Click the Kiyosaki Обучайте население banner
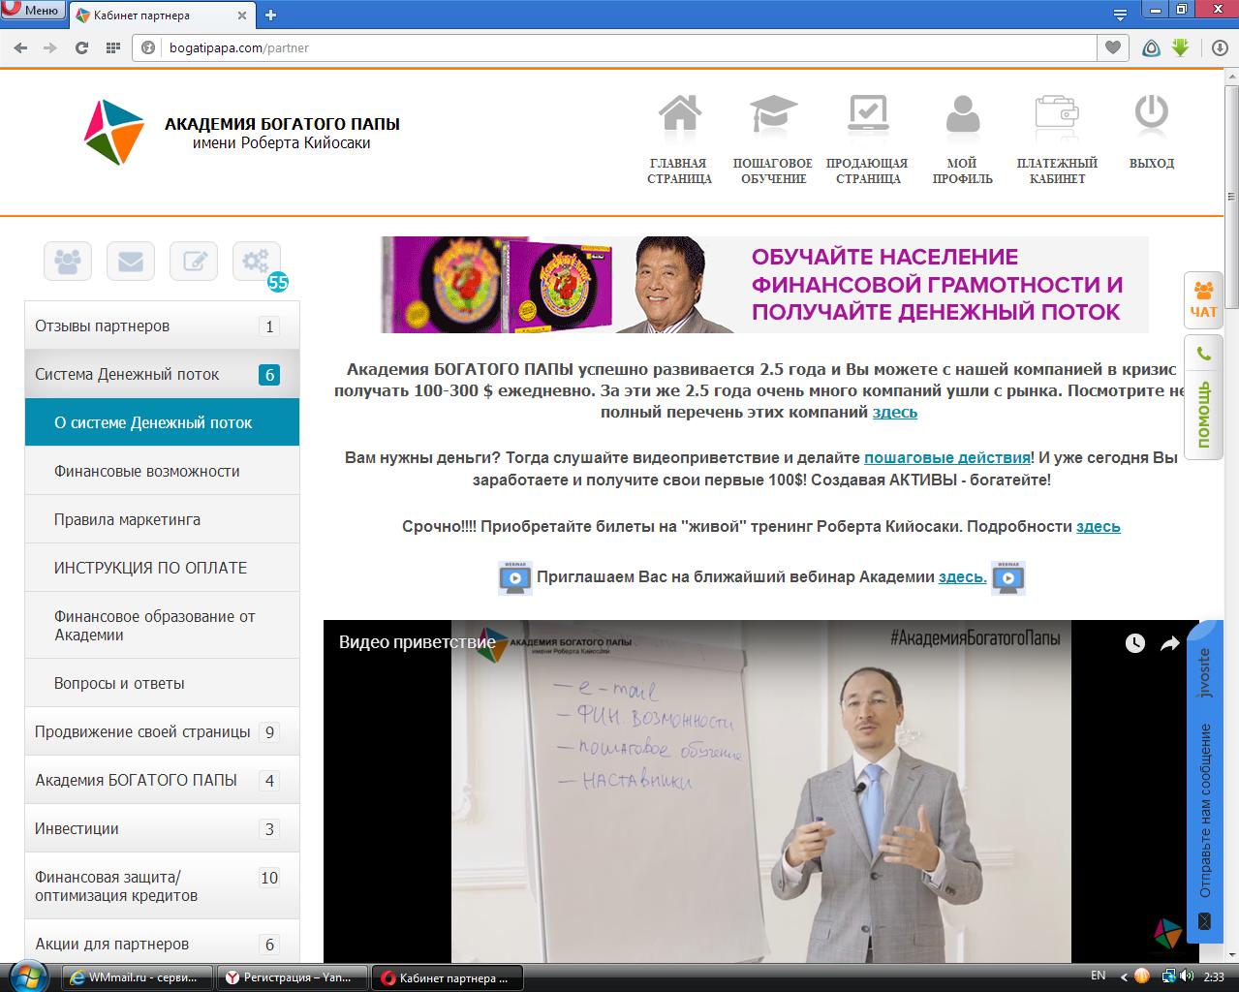The height and width of the screenshot is (992, 1239). (764, 285)
